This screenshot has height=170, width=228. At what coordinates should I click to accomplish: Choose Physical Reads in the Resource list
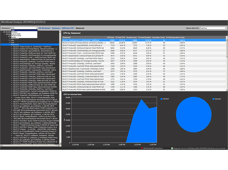pos(17,36)
